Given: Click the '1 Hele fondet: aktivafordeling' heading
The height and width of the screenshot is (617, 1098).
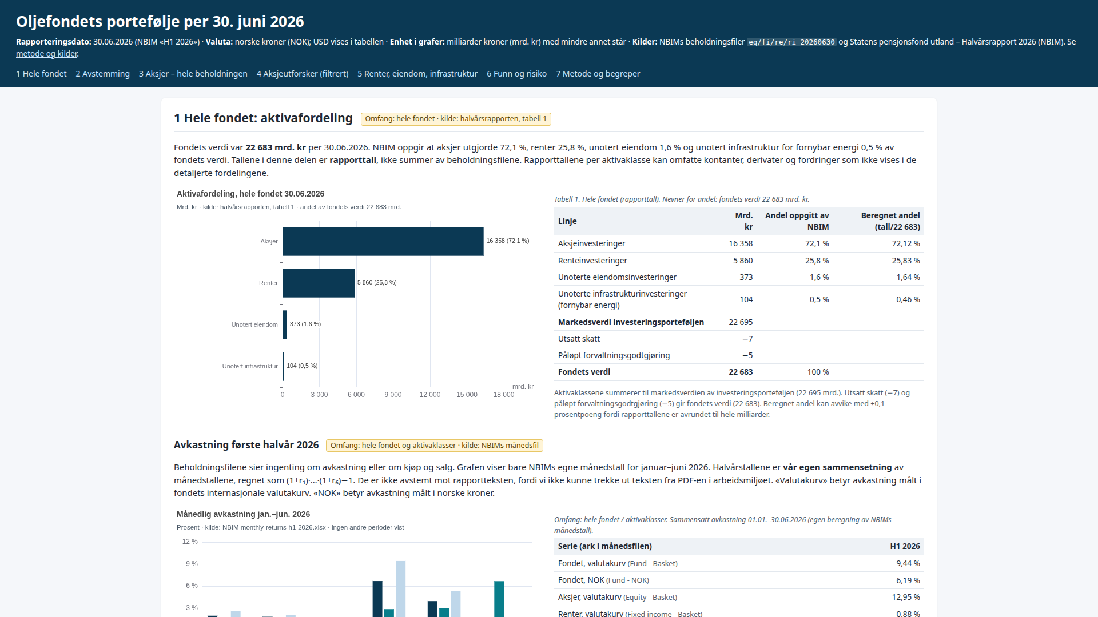Looking at the screenshot, I should (263, 118).
